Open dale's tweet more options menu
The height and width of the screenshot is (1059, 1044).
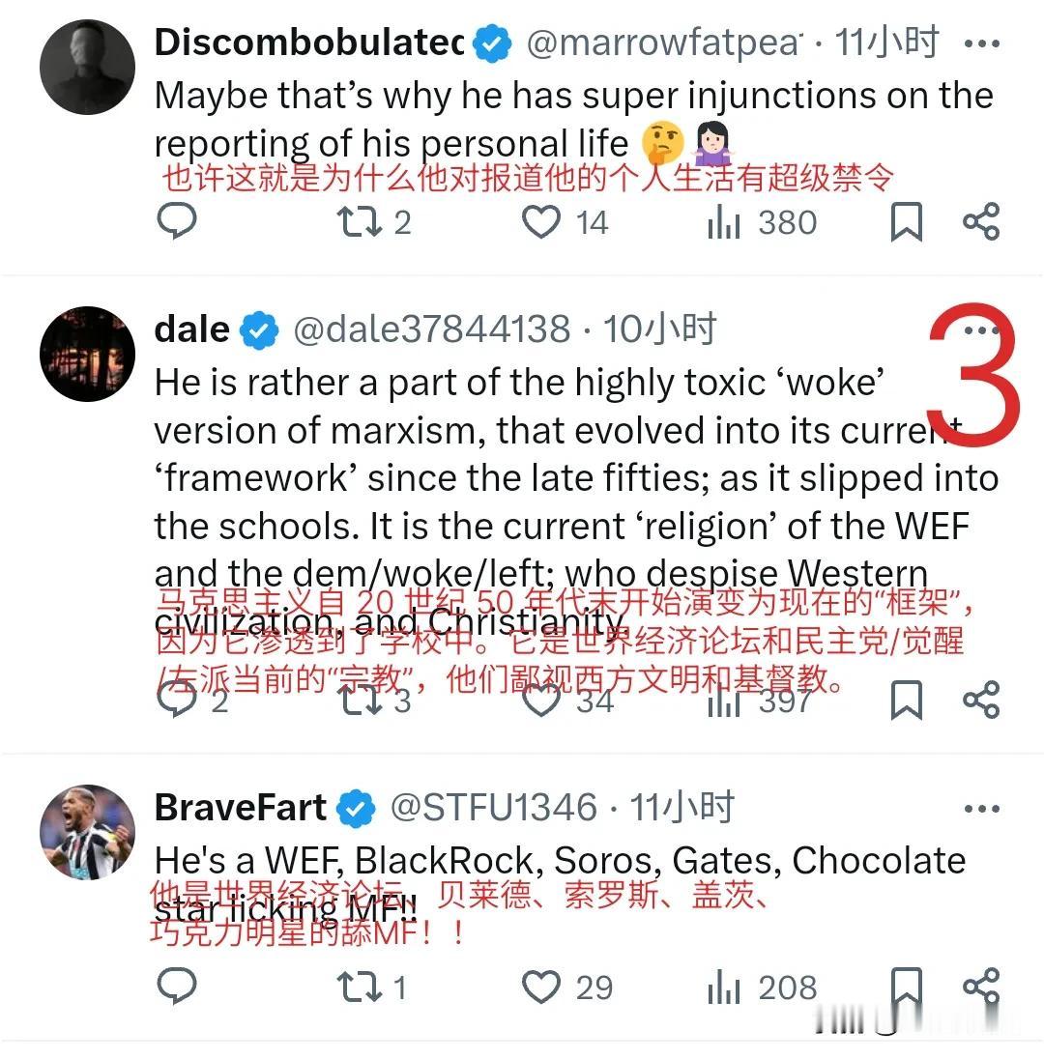point(982,330)
